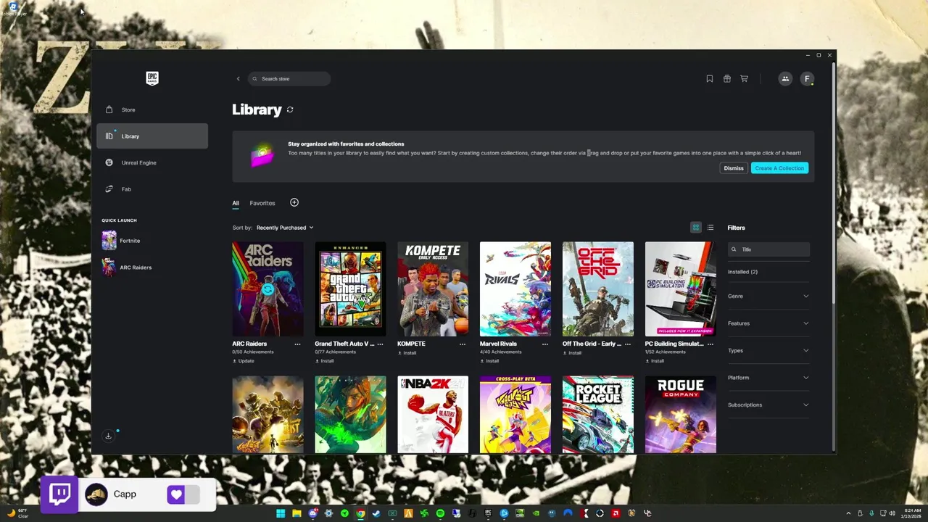Open PC Building Simulator three-dot menu
The width and height of the screenshot is (928, 522).
(710, 344)
